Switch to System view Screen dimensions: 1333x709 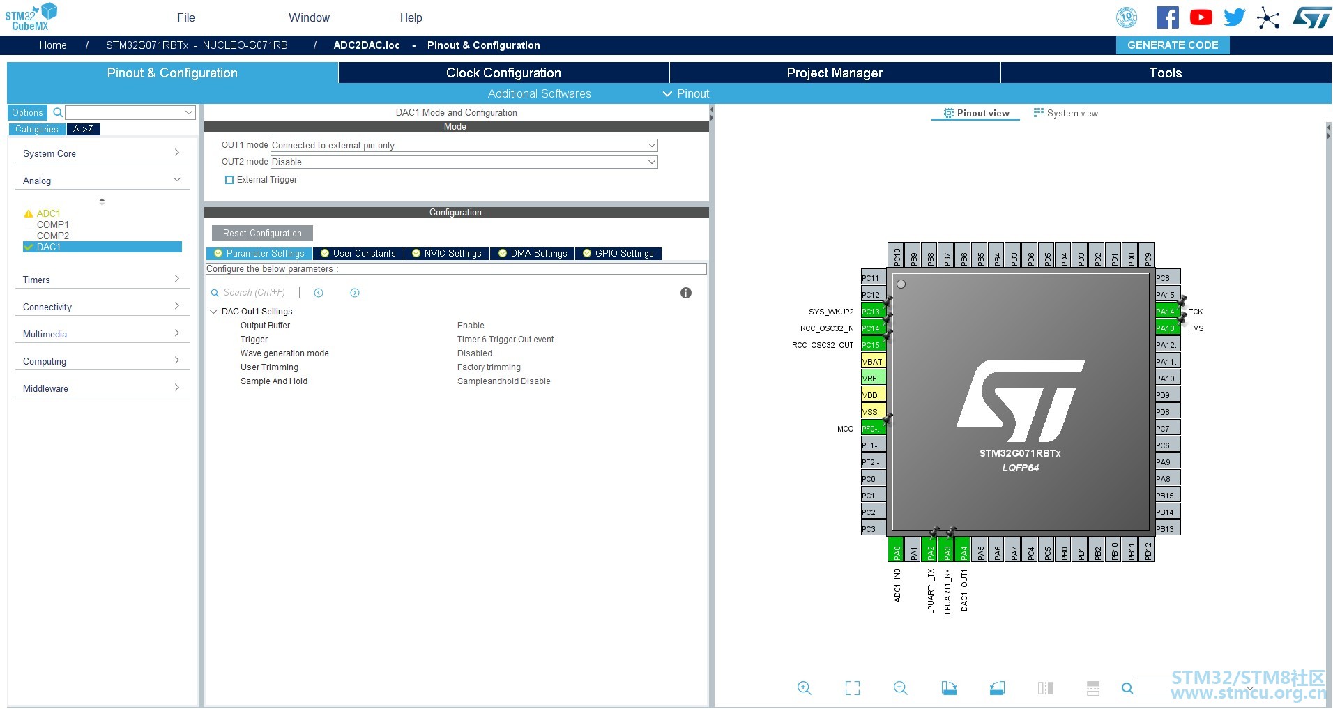pyautogui.click(x=1065, y=113)
